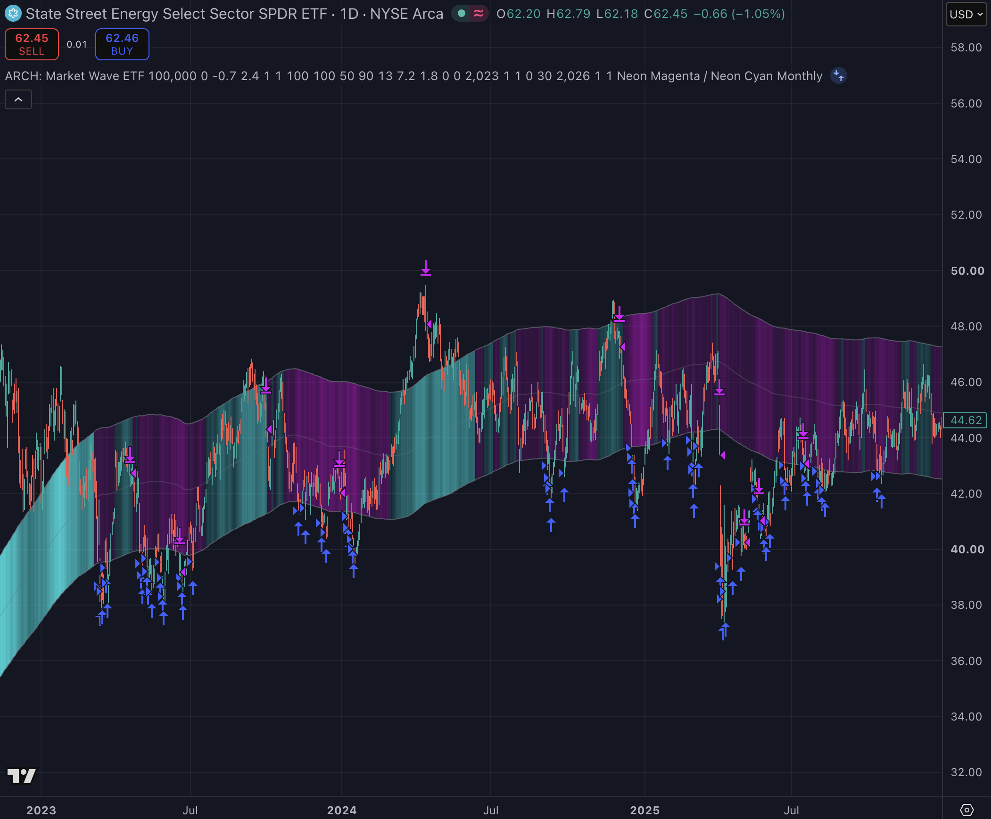Open the ARCH indicator buy/sell signals icon
This screenshot has width=991, height=819.
click(x=839, y=75)
